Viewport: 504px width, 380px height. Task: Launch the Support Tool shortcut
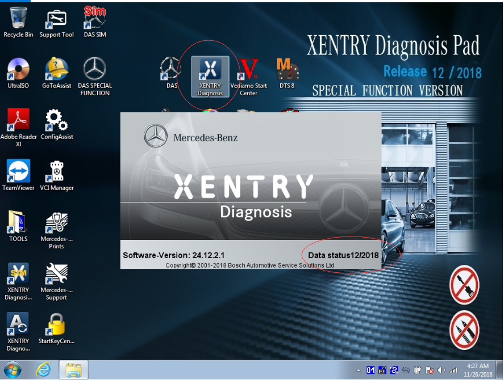coord(57,23)
